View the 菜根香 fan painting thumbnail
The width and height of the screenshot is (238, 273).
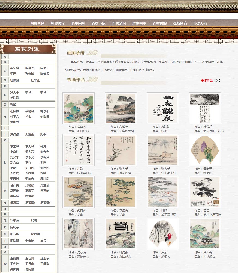click(x=163, y=234)
